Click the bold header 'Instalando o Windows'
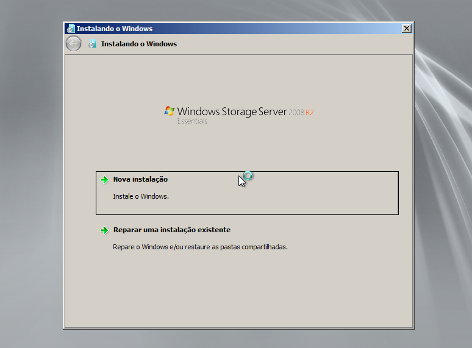472x348 pixels. pos(139,44)
